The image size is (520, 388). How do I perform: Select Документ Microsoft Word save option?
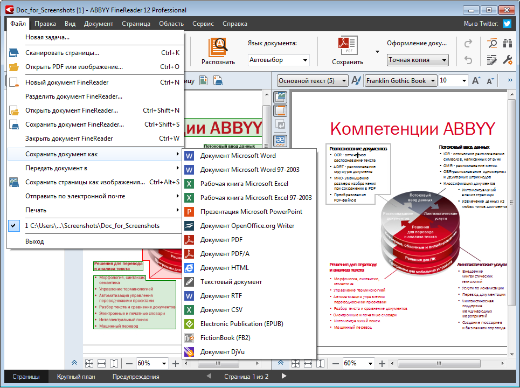point(249,156)
